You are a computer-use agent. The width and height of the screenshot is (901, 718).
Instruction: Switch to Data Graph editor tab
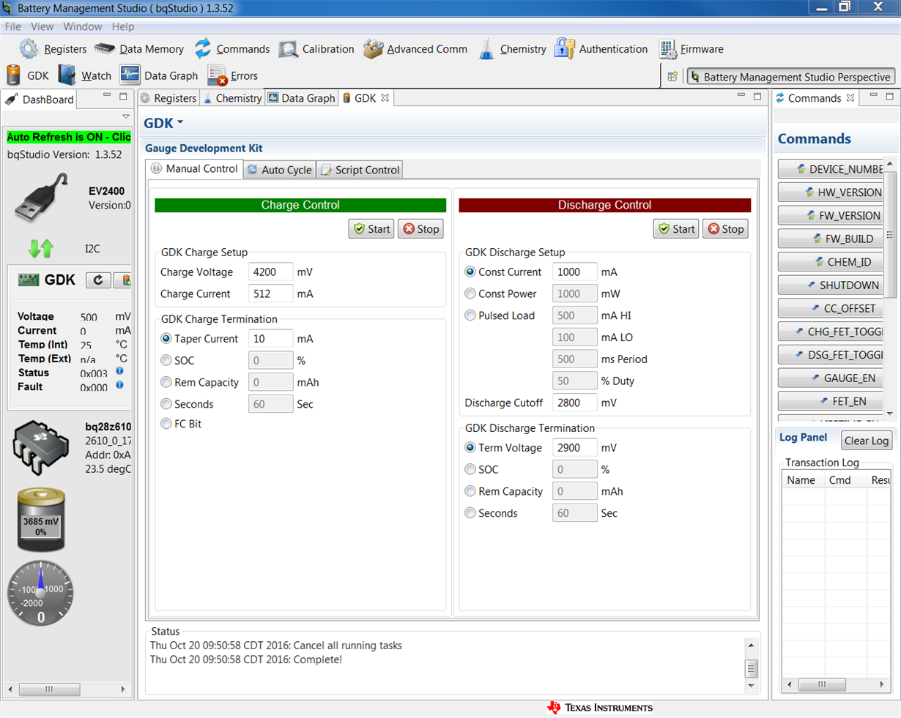click(x=301, y=98)
